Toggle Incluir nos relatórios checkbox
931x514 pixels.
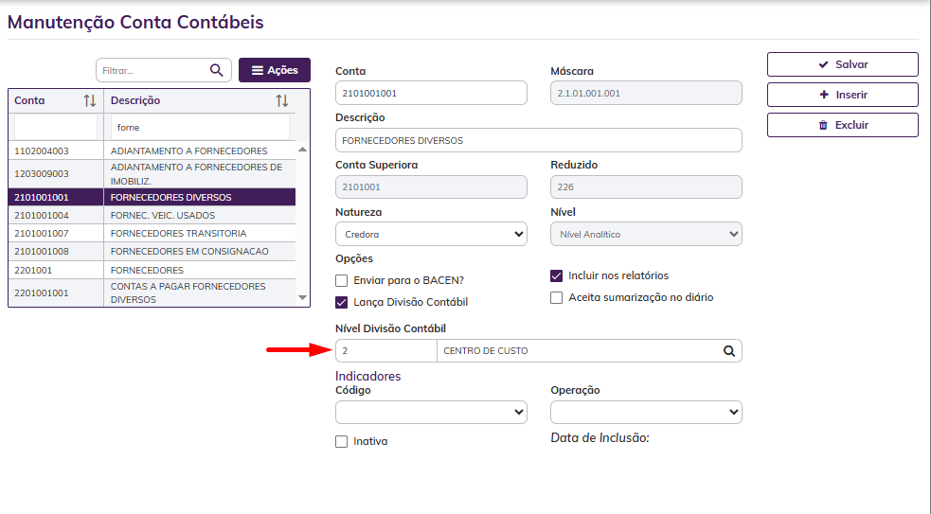[557, 275]
